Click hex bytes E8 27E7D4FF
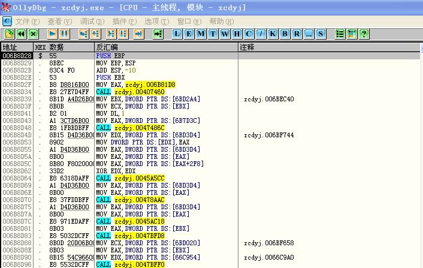 click(x=69, y=92)
